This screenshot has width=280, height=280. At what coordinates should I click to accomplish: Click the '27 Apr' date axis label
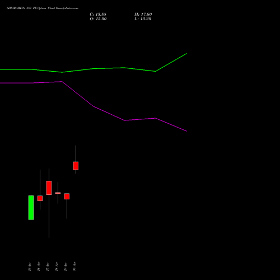pyautogui.click(x=48, y=267)
